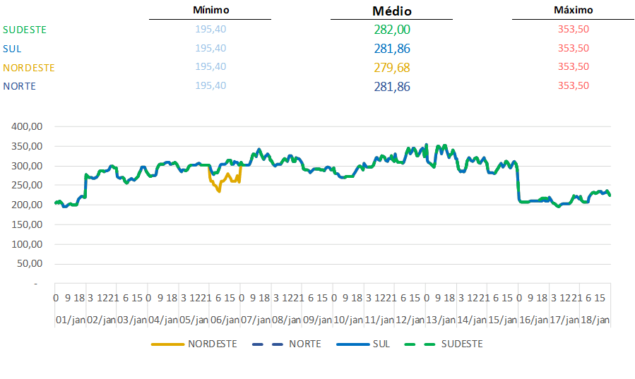Select the NORTE maximum value cell
Image resolution: width=635 pixels, height=379 pixels.
[573, 85]
